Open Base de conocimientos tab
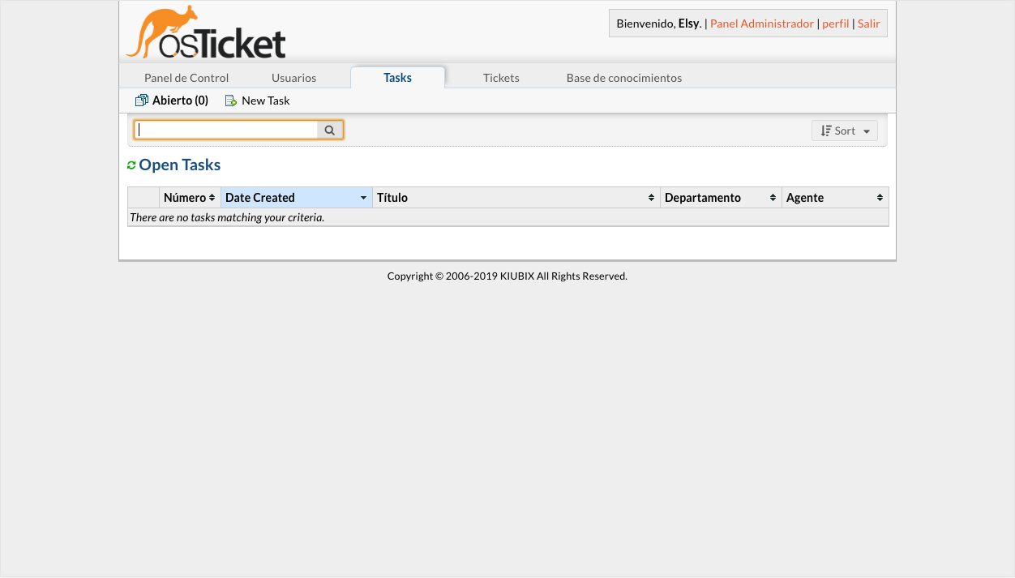The height and width of the screenshot is (578, 1015). (x=623, y=78)
